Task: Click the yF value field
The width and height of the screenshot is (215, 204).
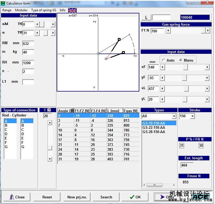Action: point(154,78)
